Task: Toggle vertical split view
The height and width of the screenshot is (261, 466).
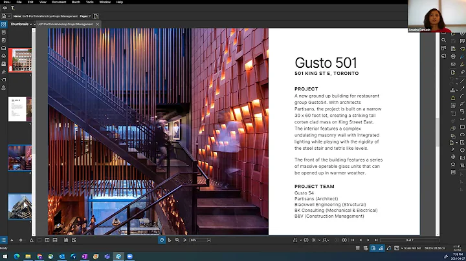Action: click(x=47, y=240)
